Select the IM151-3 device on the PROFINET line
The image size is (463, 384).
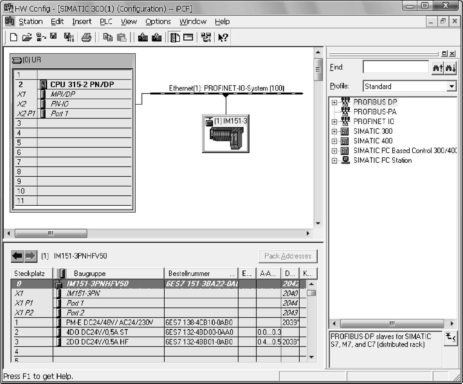click(226, 133)
